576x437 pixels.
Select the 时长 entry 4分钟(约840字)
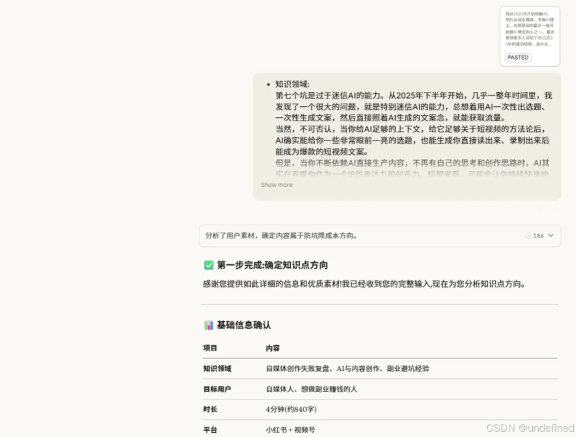pyautogui.click(x=291, y=409)
